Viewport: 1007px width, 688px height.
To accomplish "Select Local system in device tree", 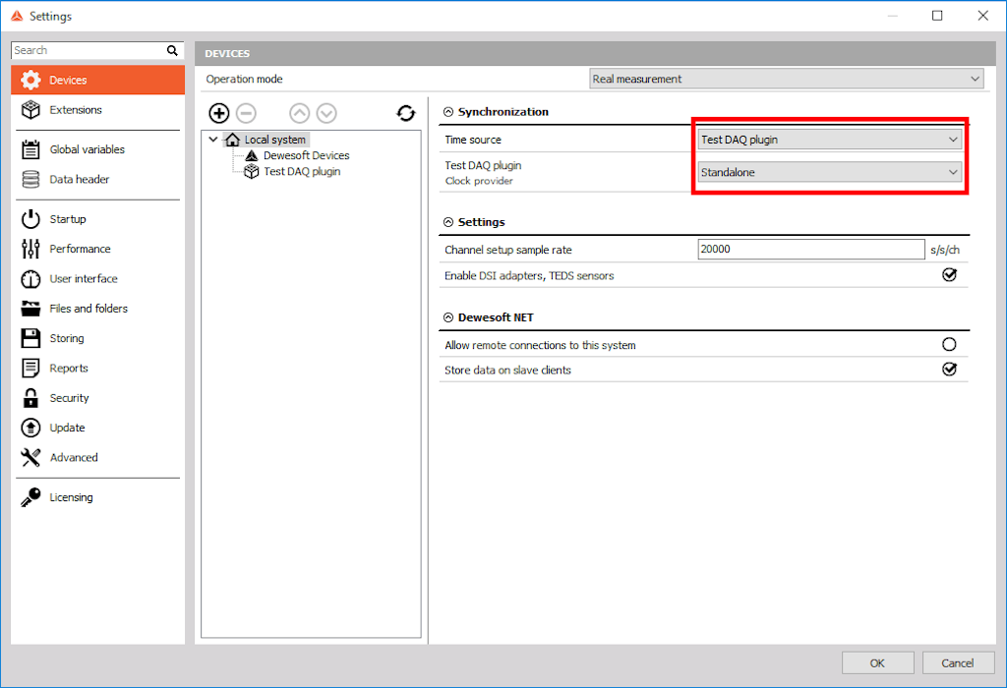I will point(275,140).
